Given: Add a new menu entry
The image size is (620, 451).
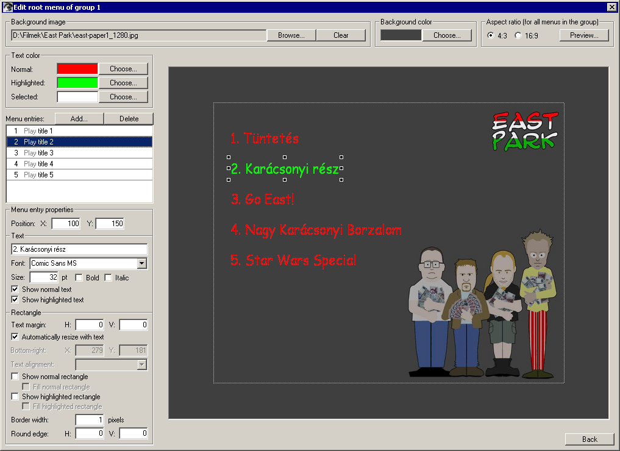Looking at the screenshot, I should coord(79,119).
